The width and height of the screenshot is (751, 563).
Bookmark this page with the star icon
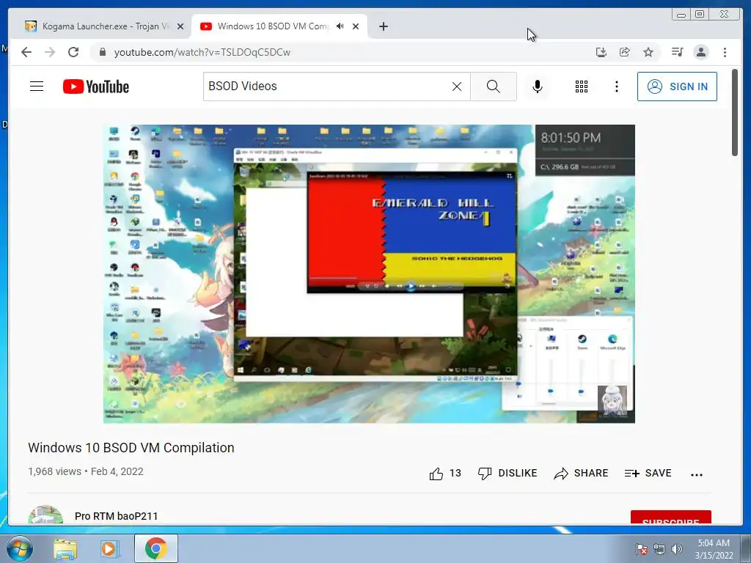(648, 52)
